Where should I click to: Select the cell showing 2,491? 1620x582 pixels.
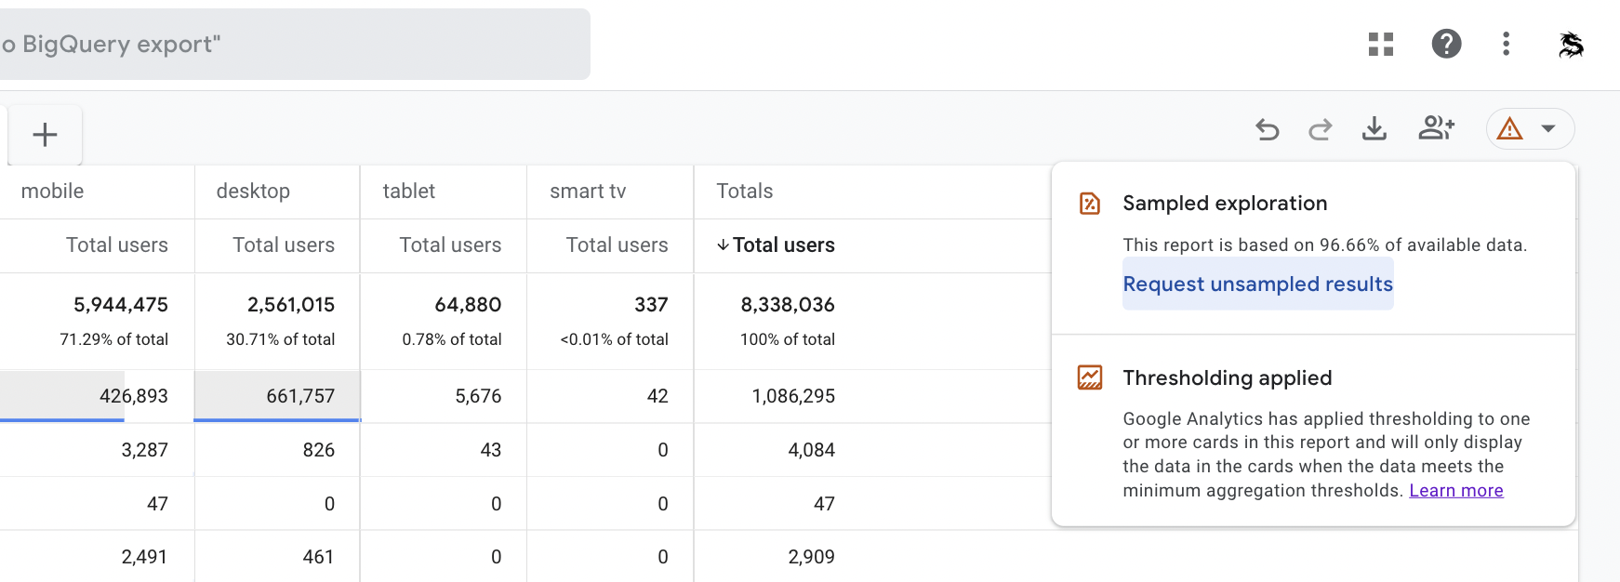coord(144,557)
